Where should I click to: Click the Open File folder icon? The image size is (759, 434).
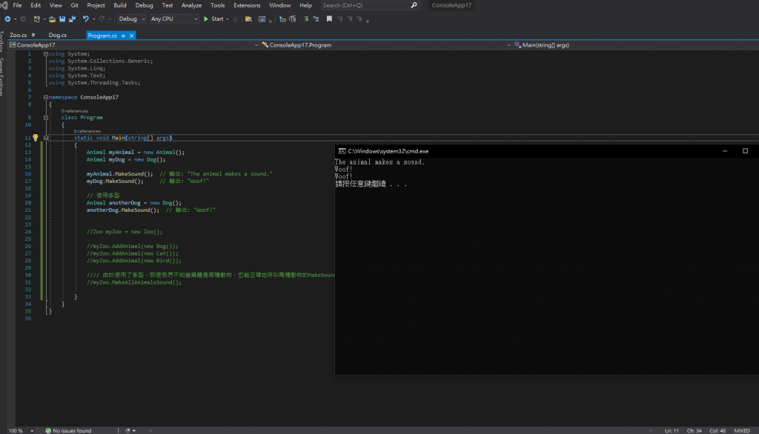(x=52, y=19)
